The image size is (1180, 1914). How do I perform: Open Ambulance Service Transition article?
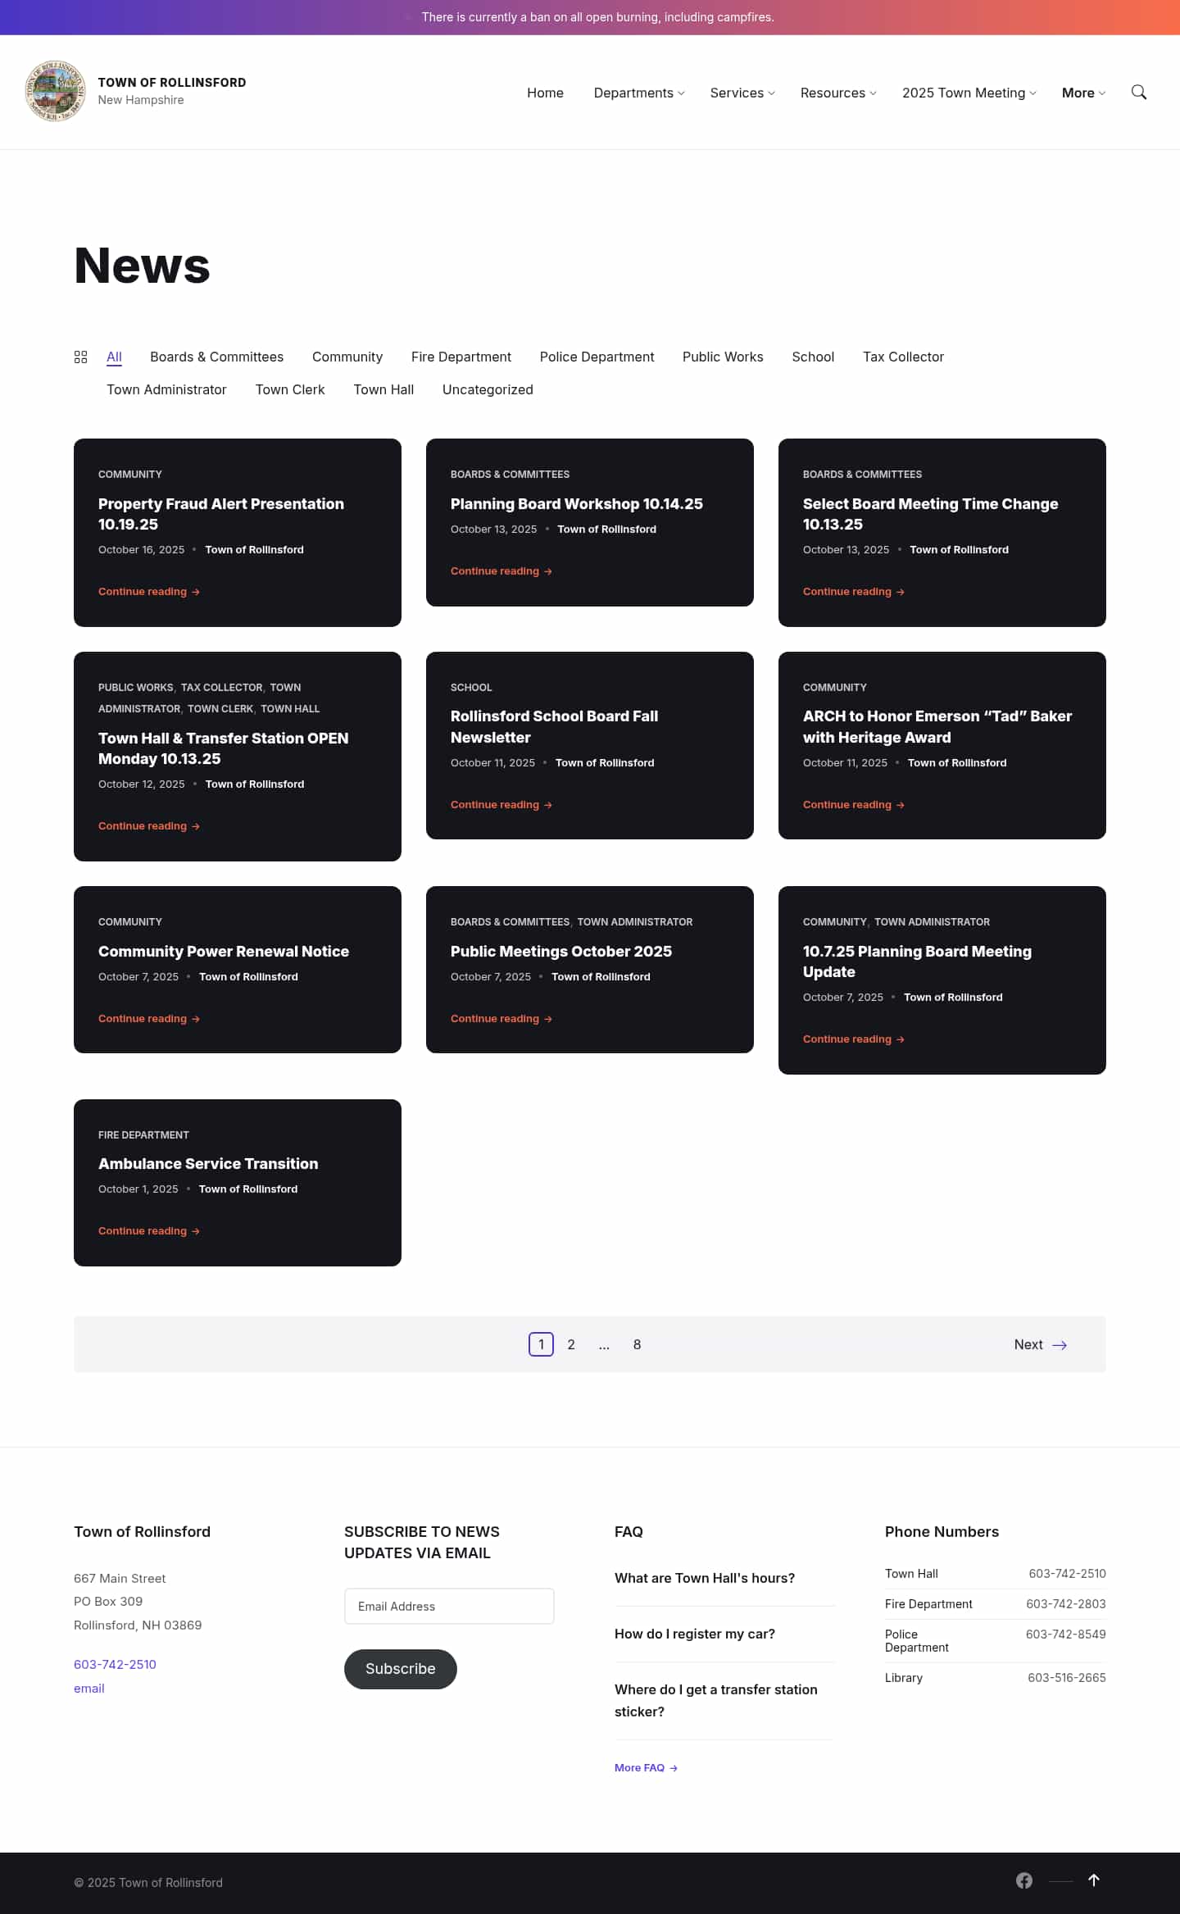[208, 1163]
